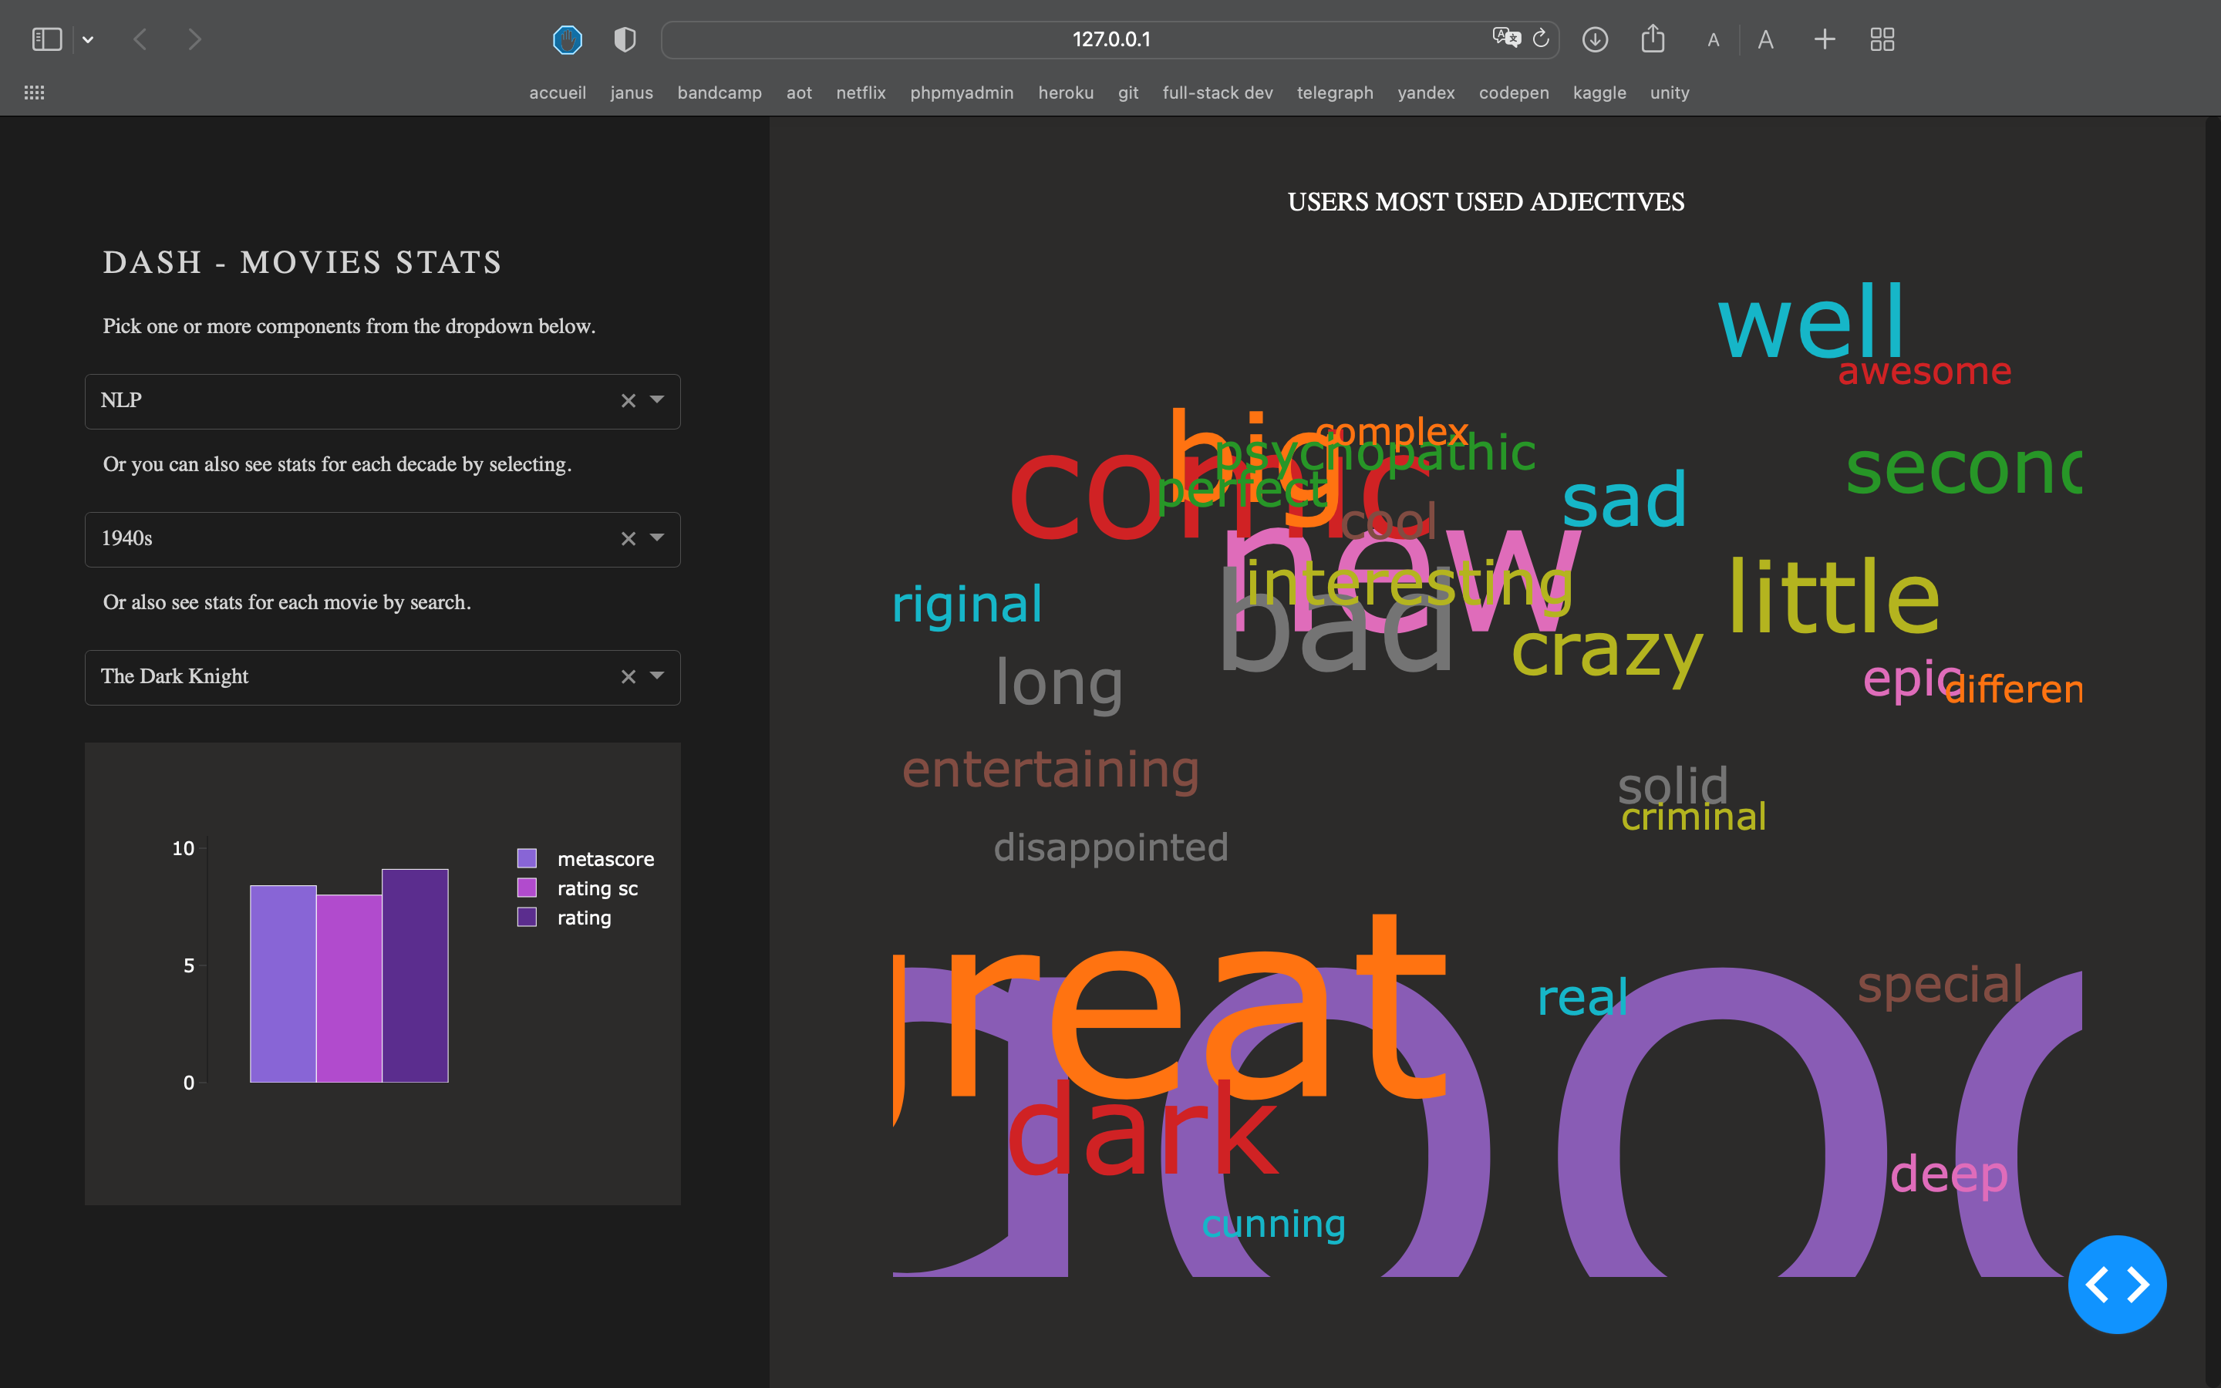Show the tab overview grid icon
The width and height of the screenshot is (2221, 1388).
click(1882, 39)
